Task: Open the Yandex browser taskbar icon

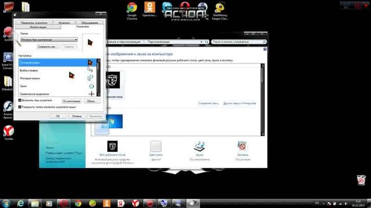Action: (136, 203)
